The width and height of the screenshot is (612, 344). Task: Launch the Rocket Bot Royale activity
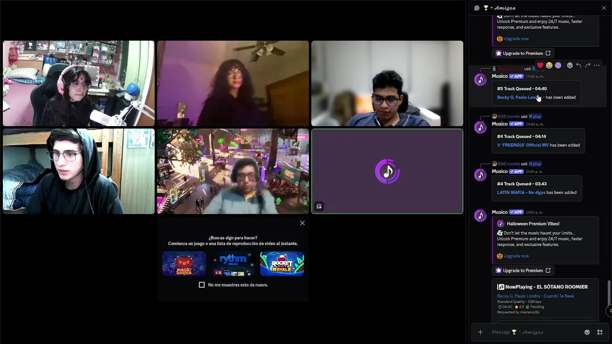click(282, 264)
